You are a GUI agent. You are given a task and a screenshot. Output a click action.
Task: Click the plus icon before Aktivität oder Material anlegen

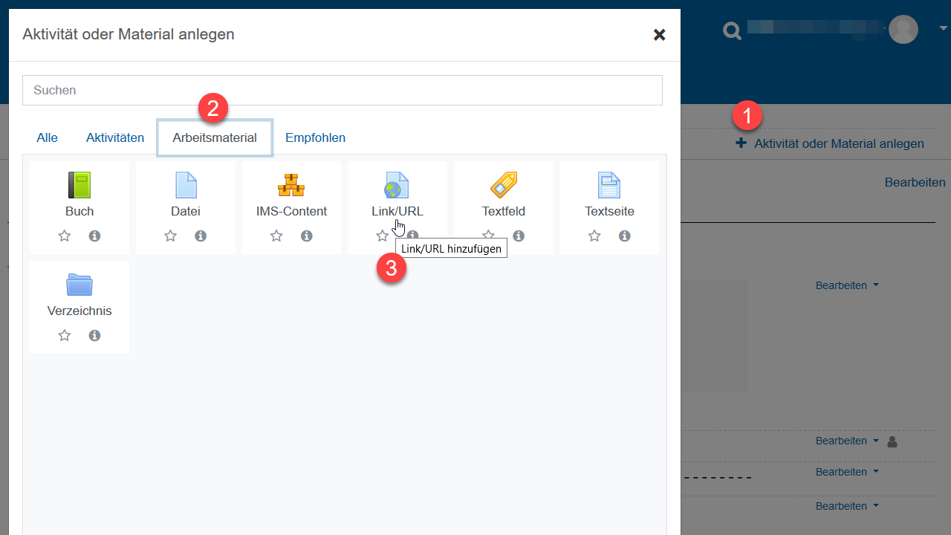click(741, 143)
